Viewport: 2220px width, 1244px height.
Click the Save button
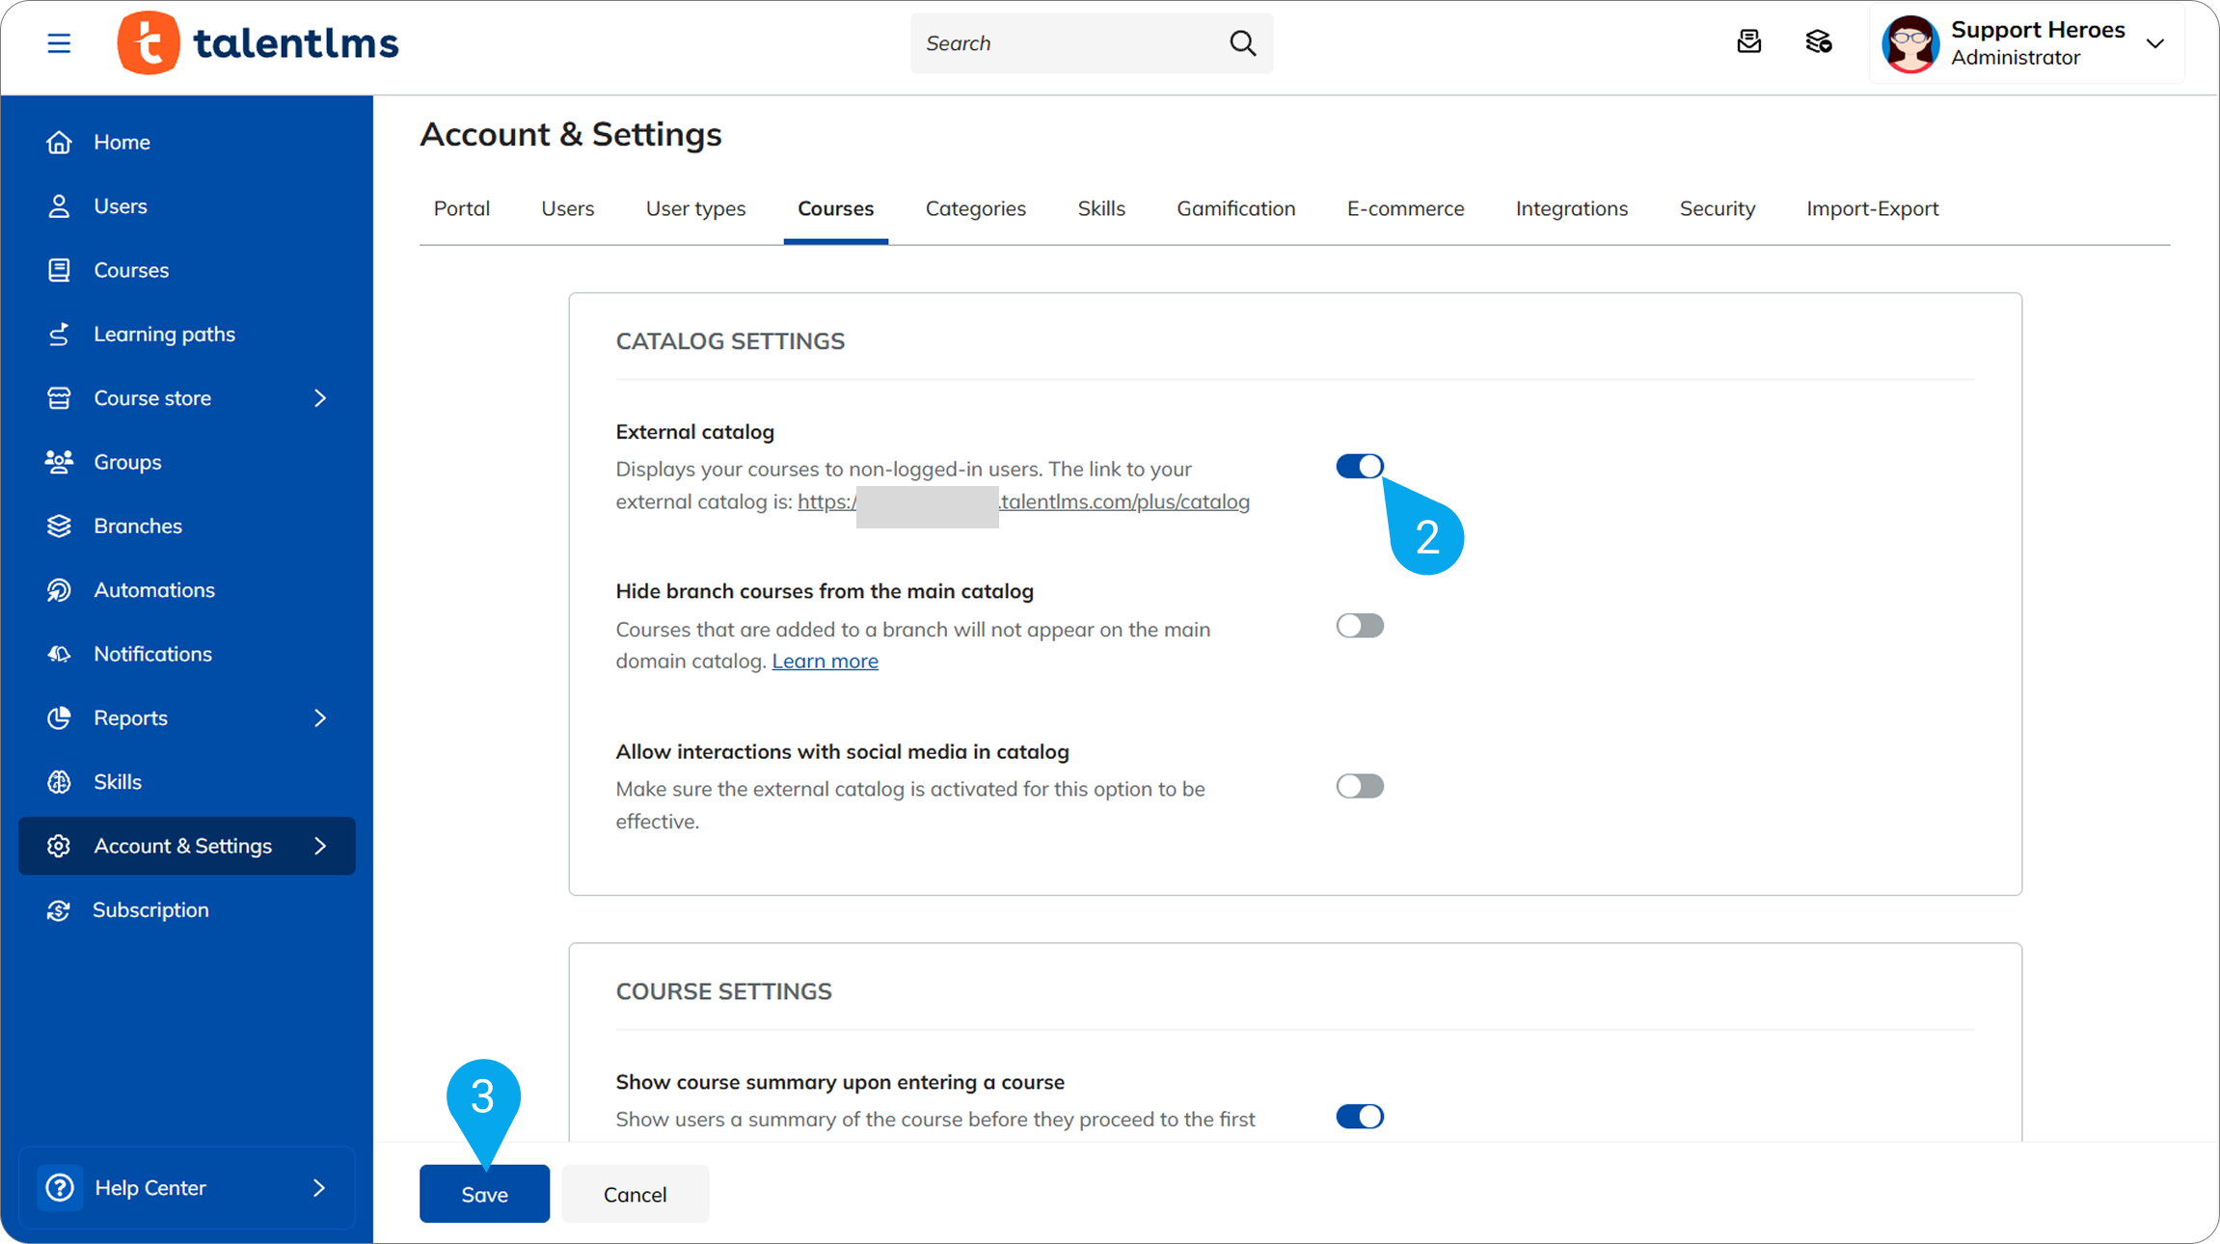pyautogui.click(x=484, y=1194)
